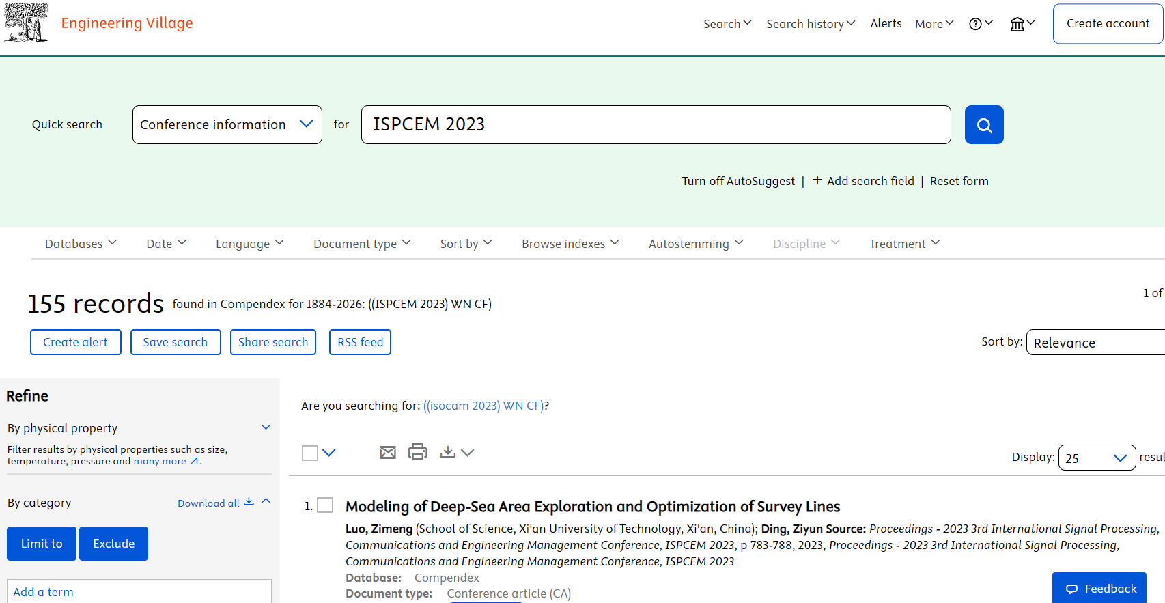Screen dimensions: 1165x603
Task: Open the Search menu in header
Action: coord(728,24)
